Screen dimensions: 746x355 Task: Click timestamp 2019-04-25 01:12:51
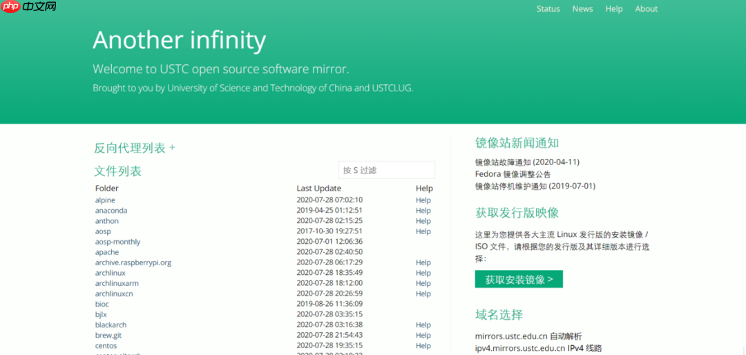329,211
